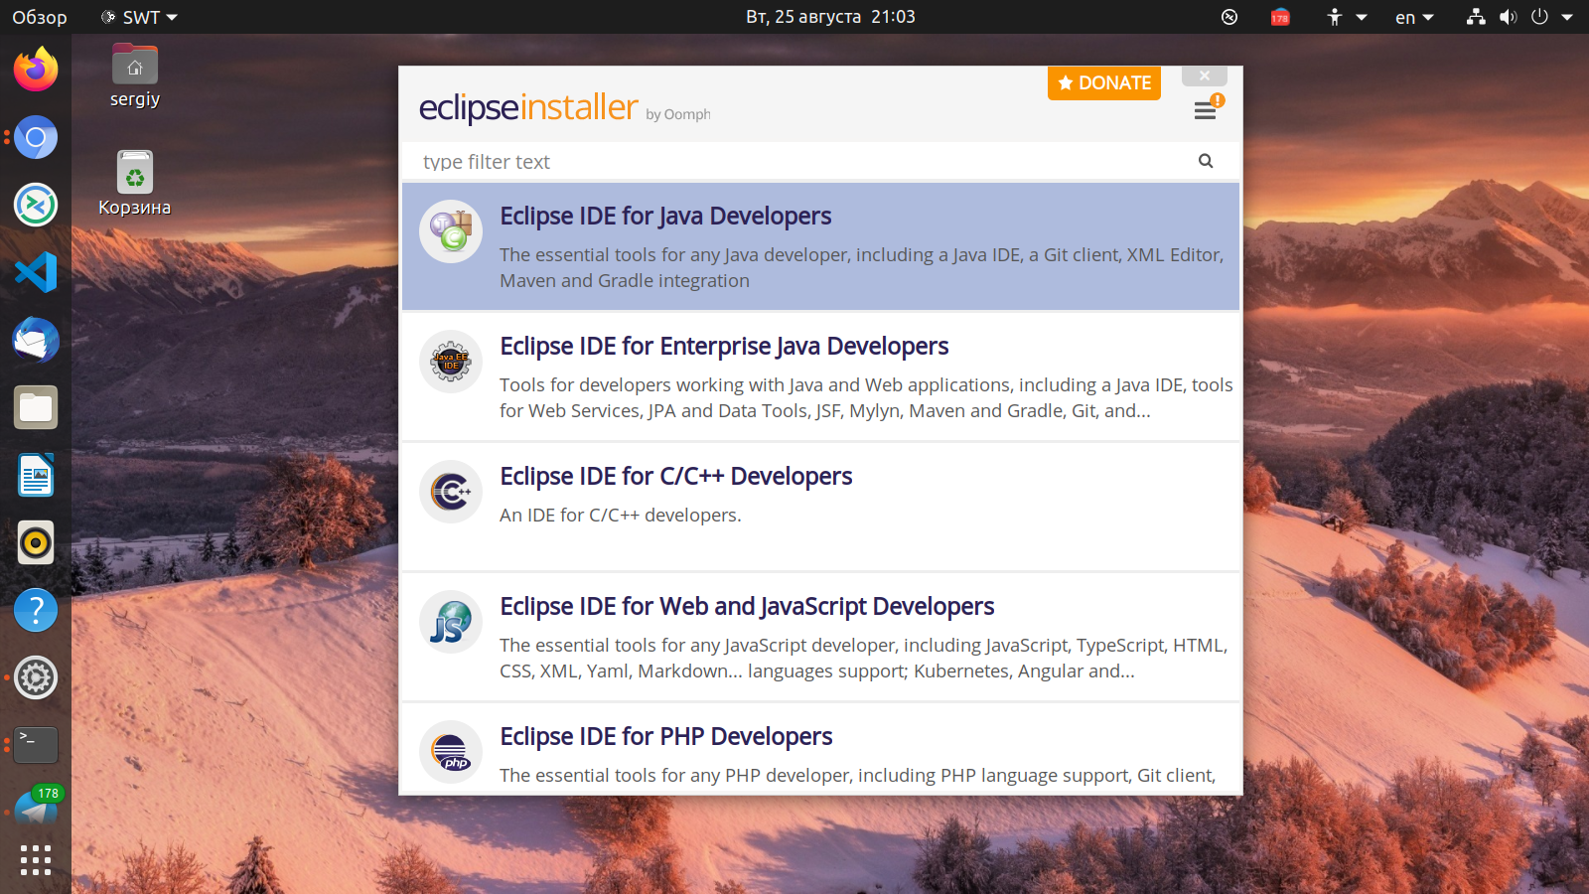Click the C/C++ package icon
1589x894 pixels.
click(x=451, y=492)
